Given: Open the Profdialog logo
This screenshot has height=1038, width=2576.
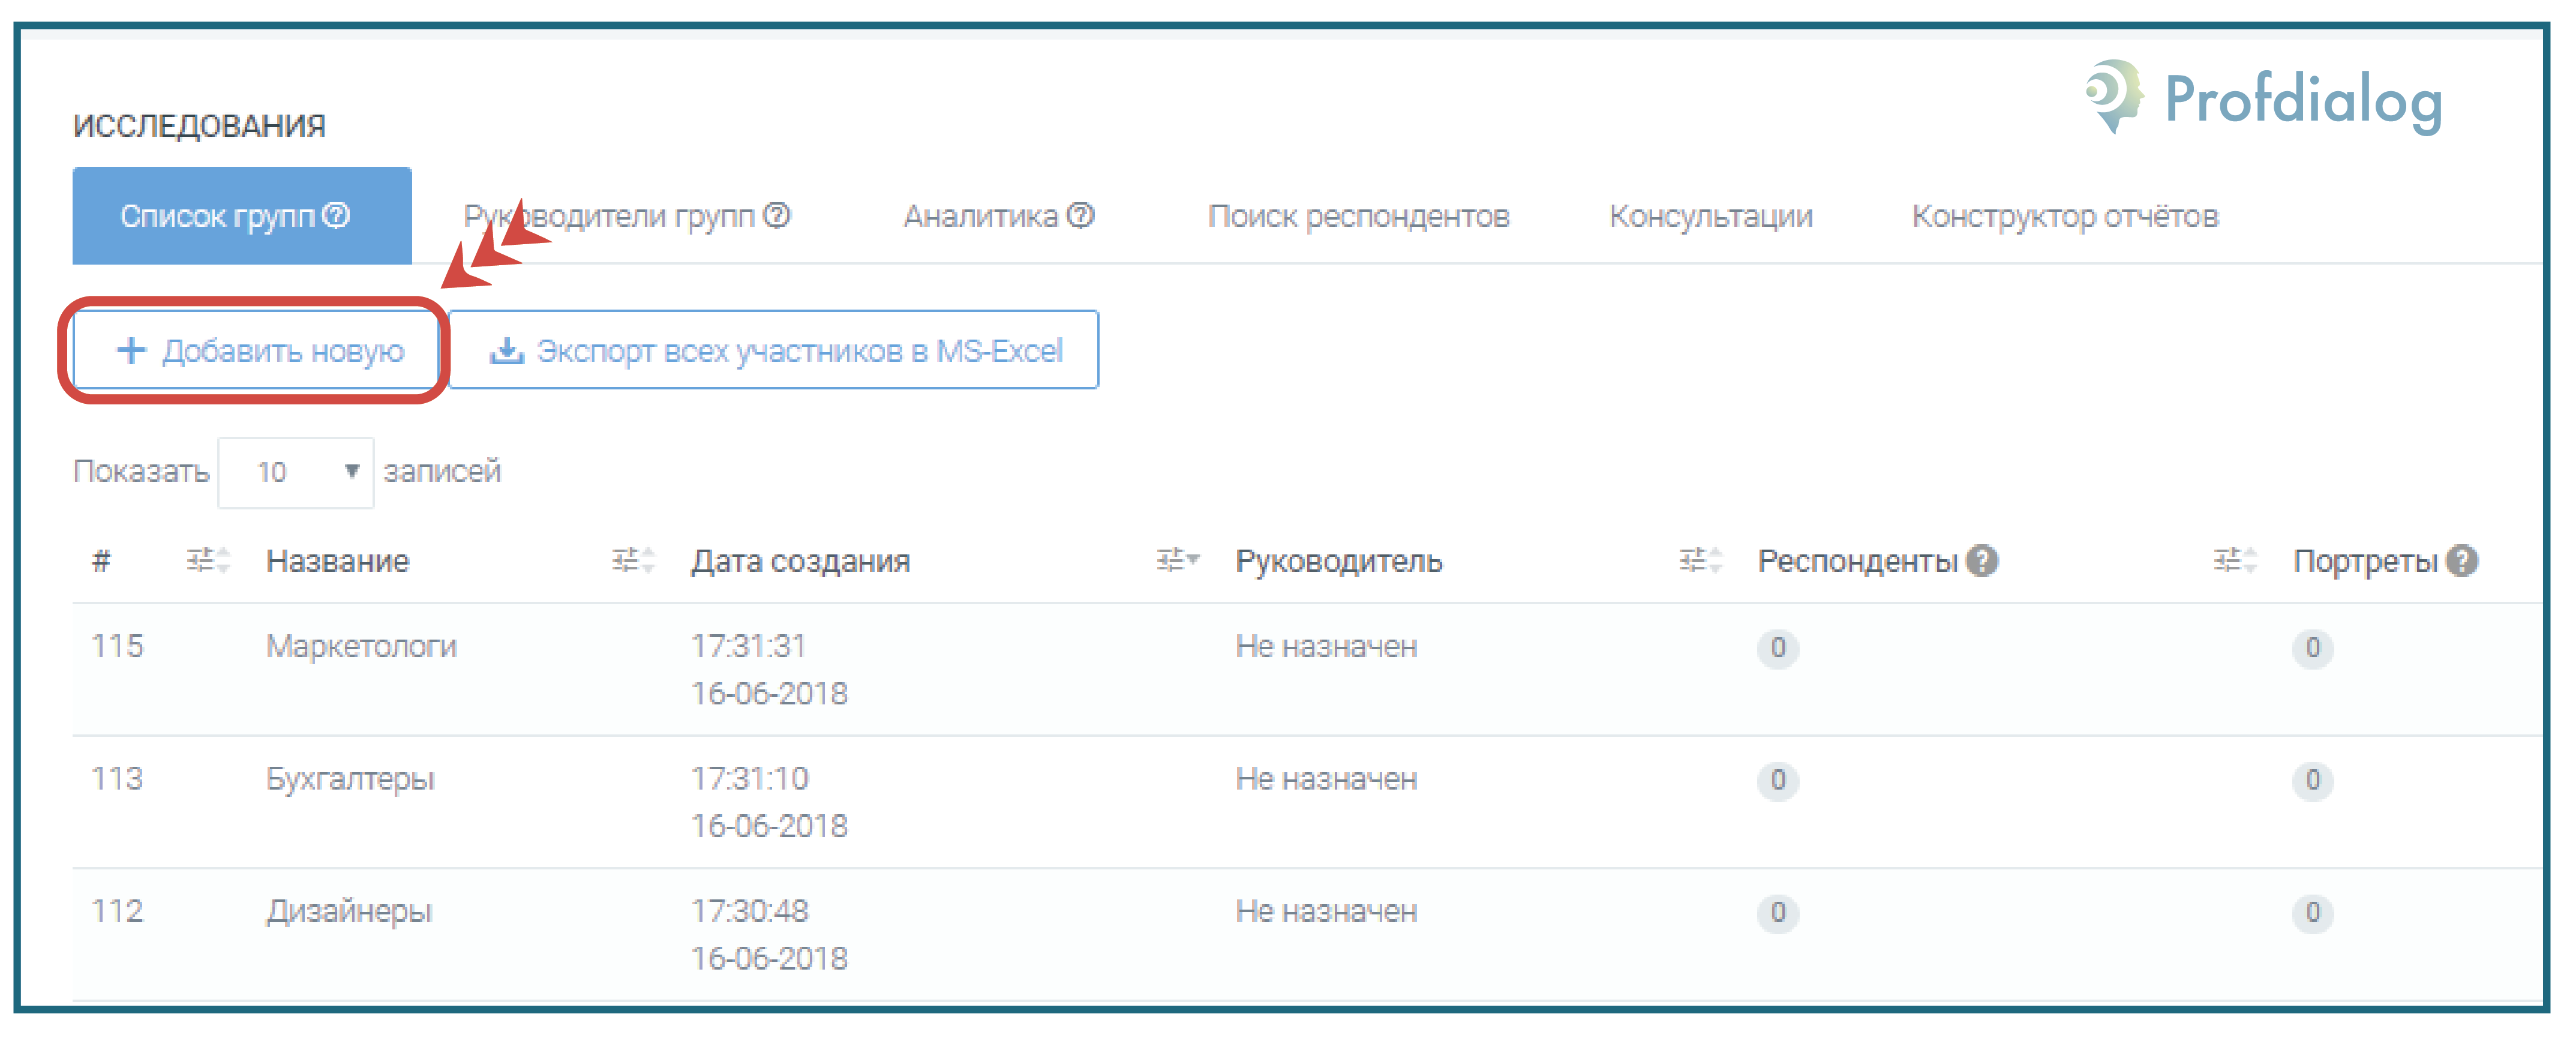Looking at the screenshot, I should [2264, 98].
